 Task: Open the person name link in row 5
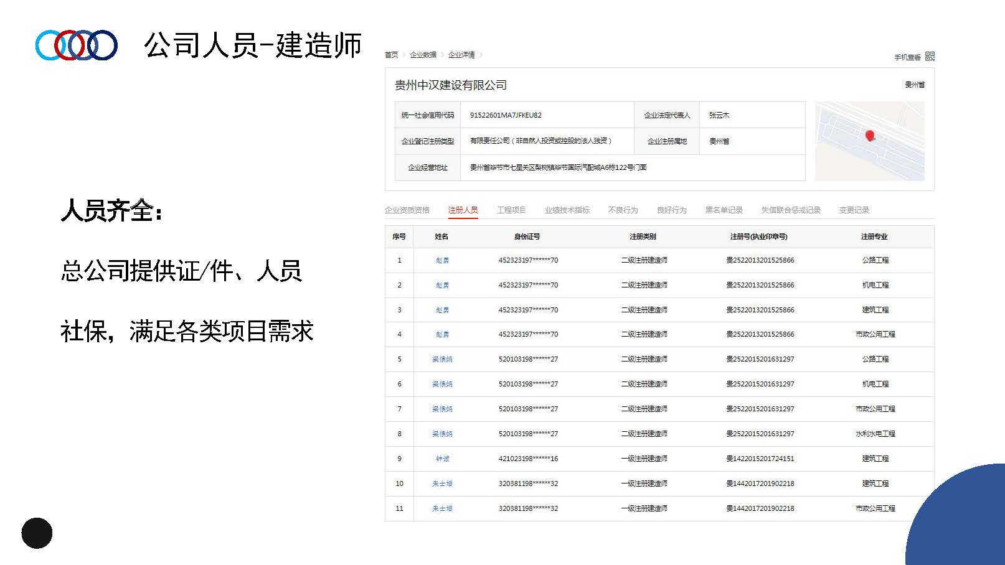tap(442, 360)
